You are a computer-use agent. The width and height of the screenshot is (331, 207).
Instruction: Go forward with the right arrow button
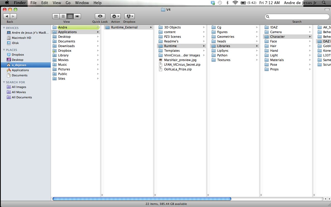coord(13,16)
